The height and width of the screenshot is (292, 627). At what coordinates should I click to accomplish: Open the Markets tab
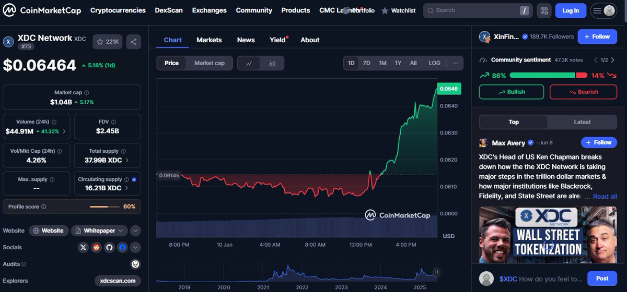click(209, 40)
